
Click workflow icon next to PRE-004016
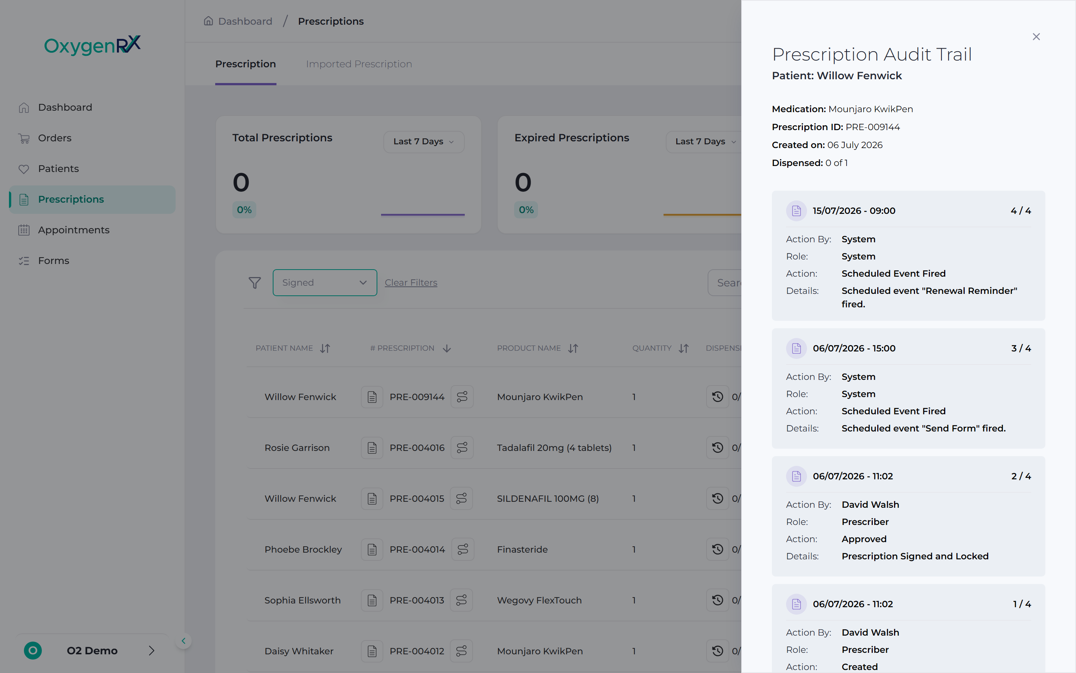(x=462, y=447)
